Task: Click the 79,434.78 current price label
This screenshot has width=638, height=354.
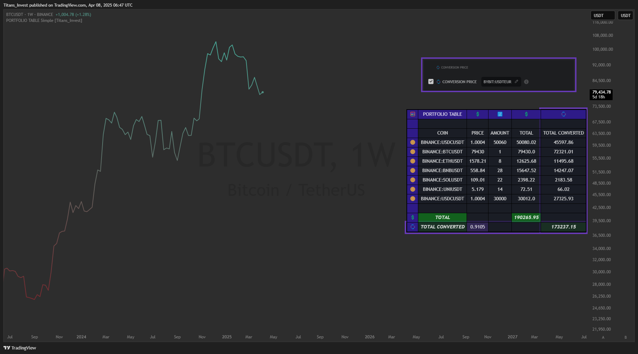Action: click(x=601, y=95)
